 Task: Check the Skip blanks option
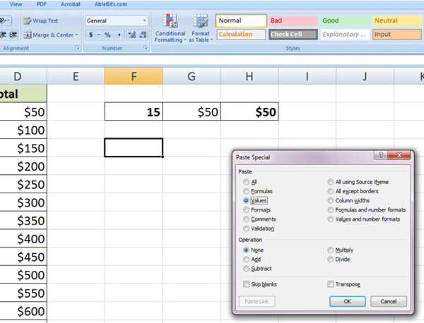[x=246, y=284]
